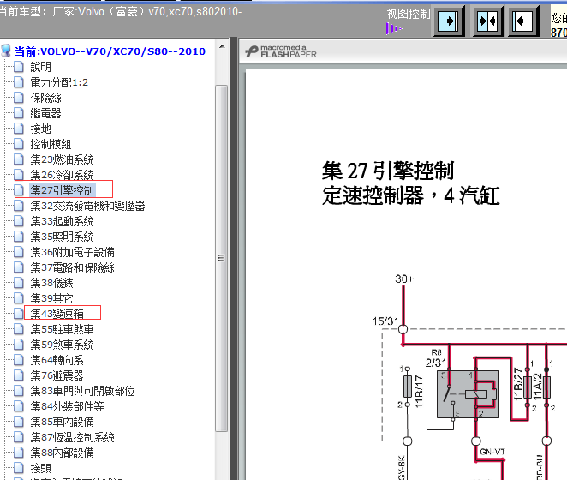The height and width of the screenshot is (480, 567).
Task: Open 集35照明系統 entry
Action: (x=62, y=237)
